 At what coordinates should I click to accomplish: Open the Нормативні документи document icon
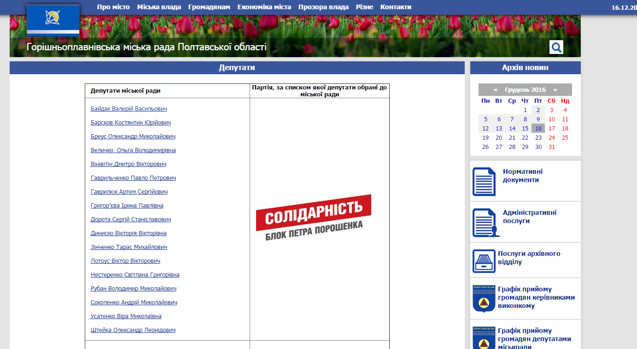(484, 181)
